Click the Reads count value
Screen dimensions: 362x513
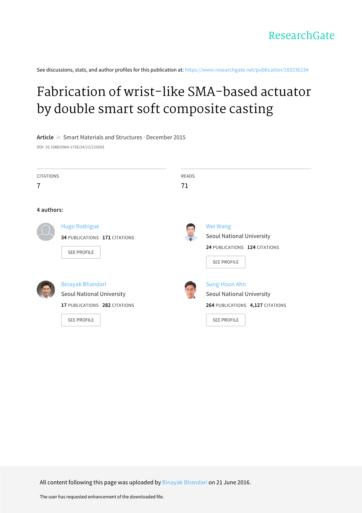pos(185,186)
